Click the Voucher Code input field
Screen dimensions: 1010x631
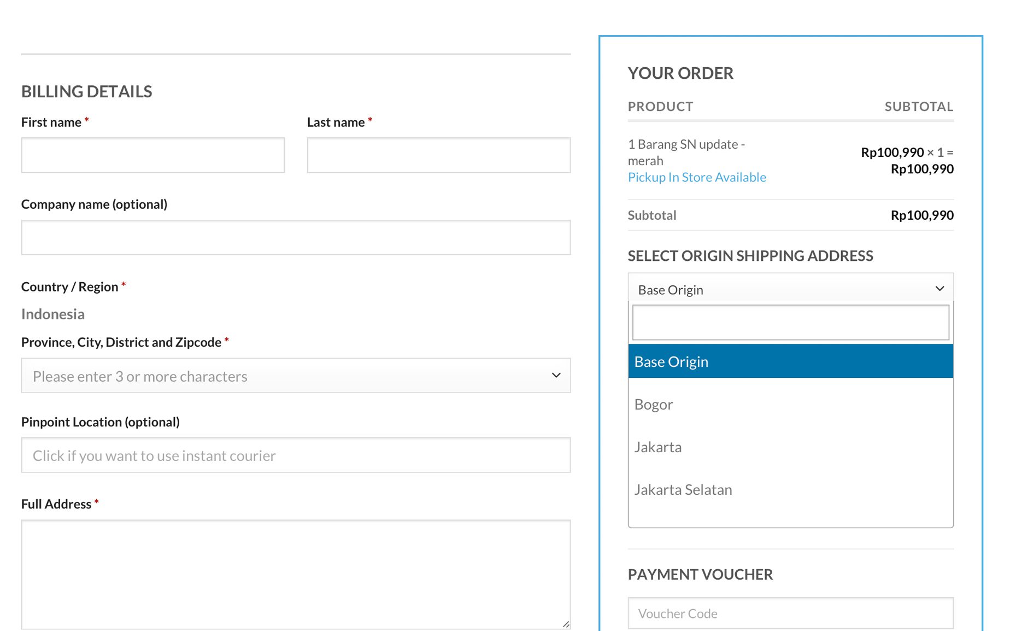[x=790, y=614]
